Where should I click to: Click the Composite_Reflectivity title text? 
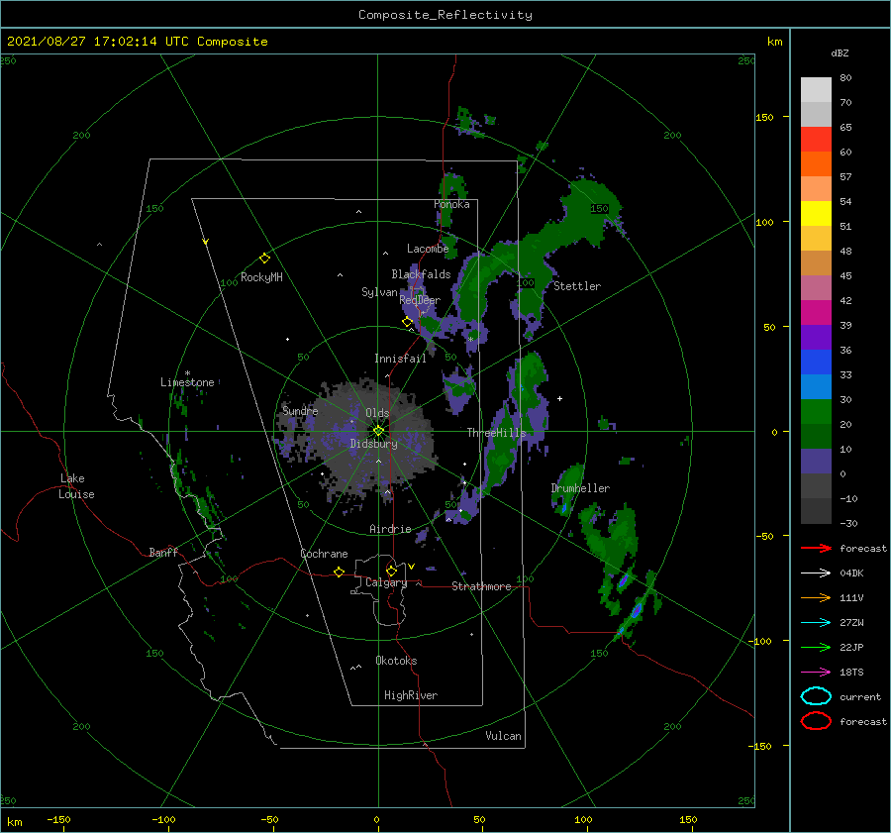point(445,15)
